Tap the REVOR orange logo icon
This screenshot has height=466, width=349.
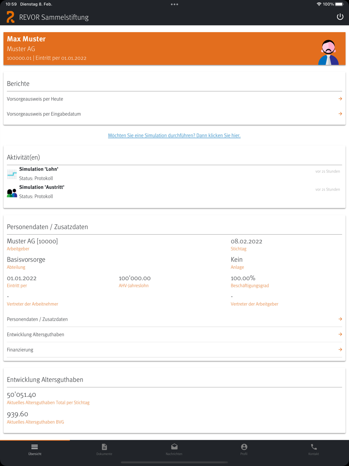[10, 17]
